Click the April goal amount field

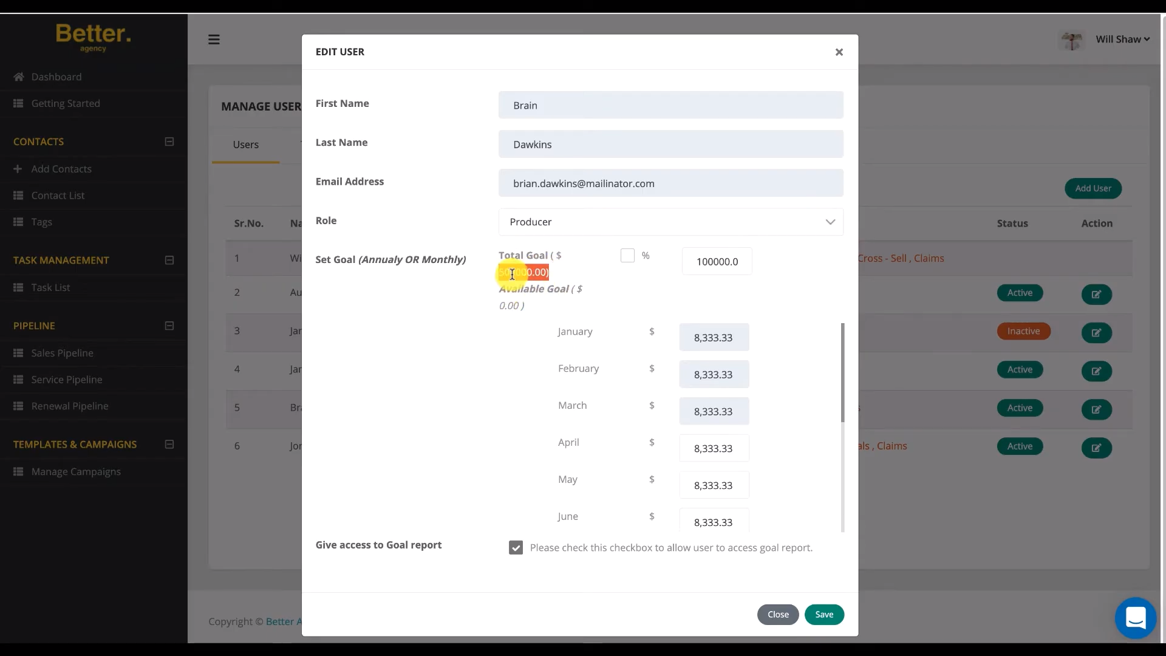tap(714, 448)
